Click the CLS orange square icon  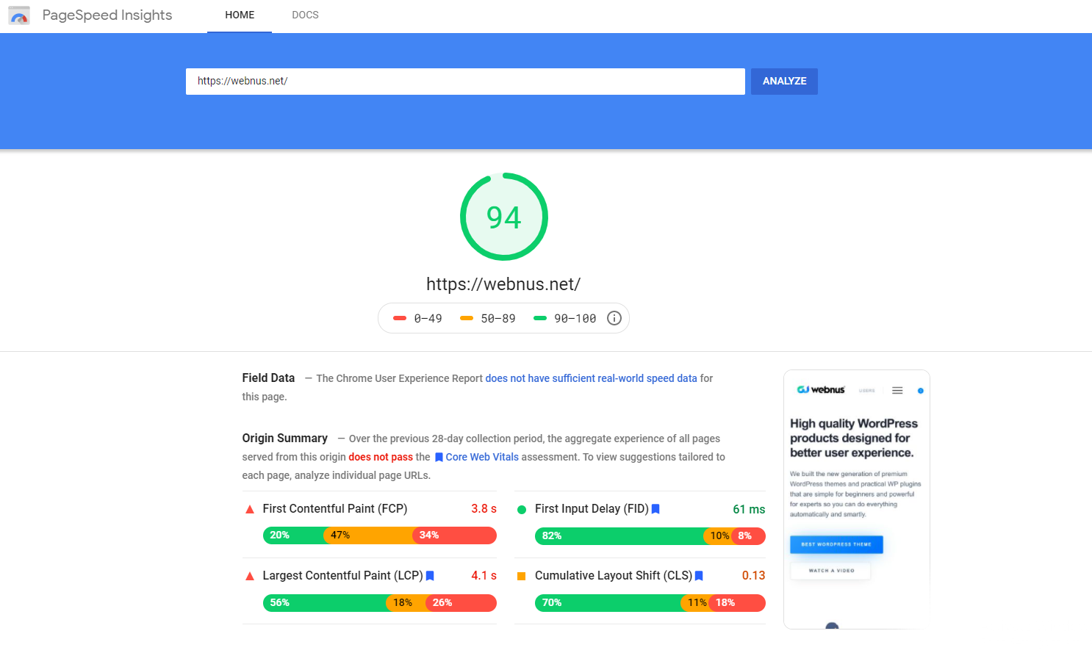click(522, 577)
